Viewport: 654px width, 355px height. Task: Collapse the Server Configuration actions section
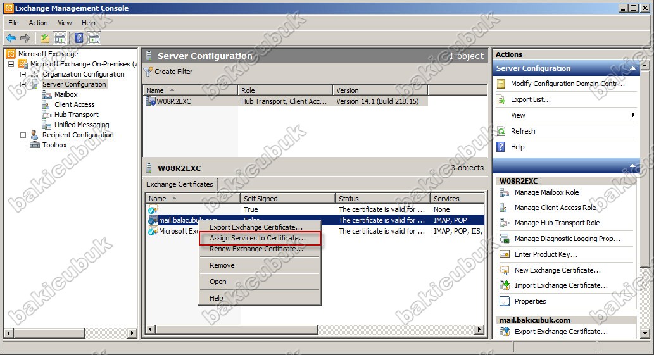632,68
